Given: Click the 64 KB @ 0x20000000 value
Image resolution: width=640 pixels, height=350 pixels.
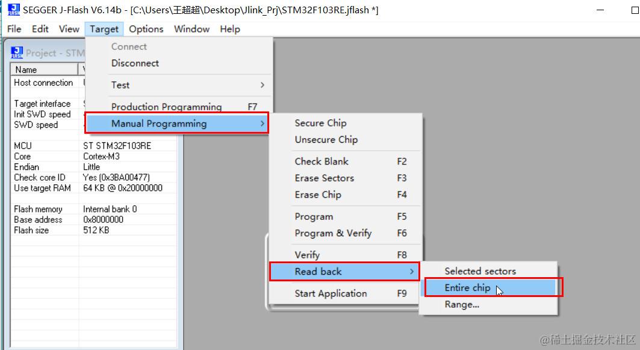Looking at the screenshot, I should tap(123, 188).
